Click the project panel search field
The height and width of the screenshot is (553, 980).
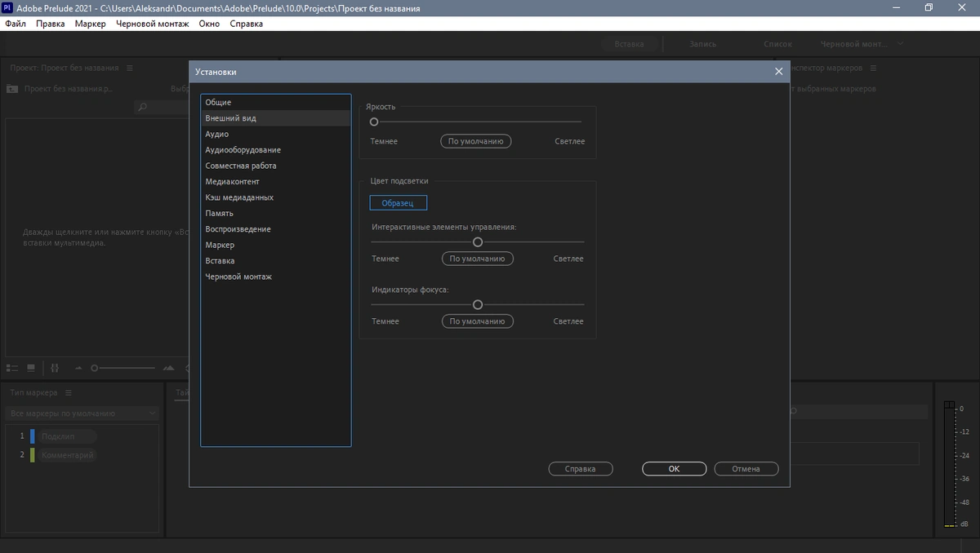162,107
